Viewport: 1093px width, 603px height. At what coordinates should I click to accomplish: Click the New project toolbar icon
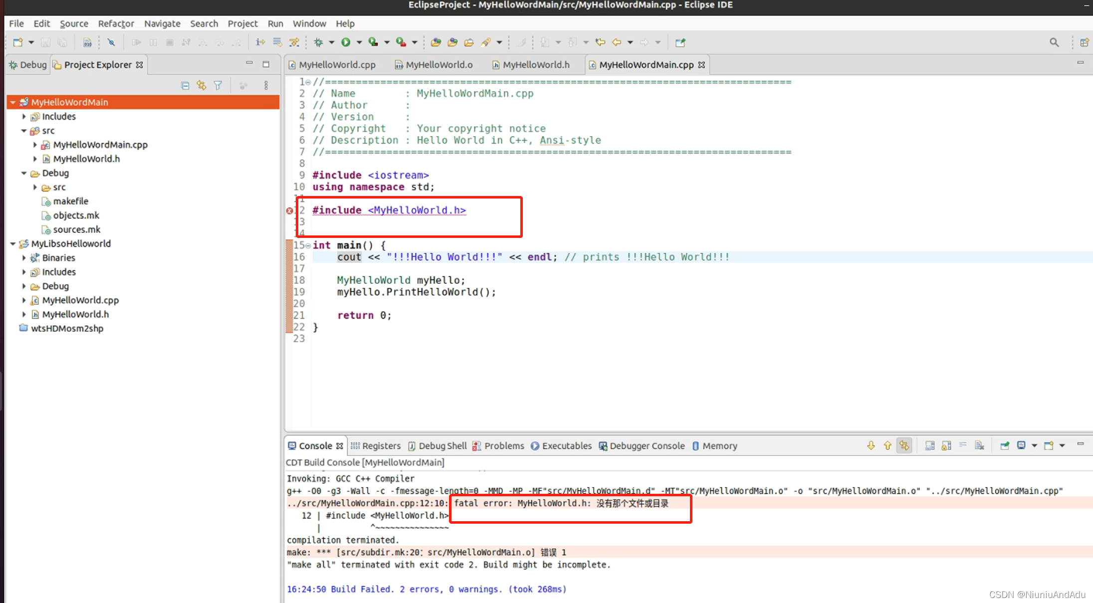18,42
